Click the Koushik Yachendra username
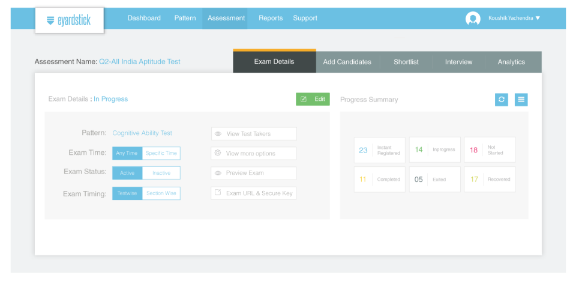The image size is (576, 287). click(511, 18)
